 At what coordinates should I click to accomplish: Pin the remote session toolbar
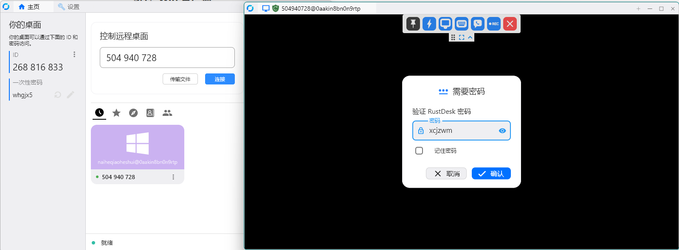coord(413,24)
